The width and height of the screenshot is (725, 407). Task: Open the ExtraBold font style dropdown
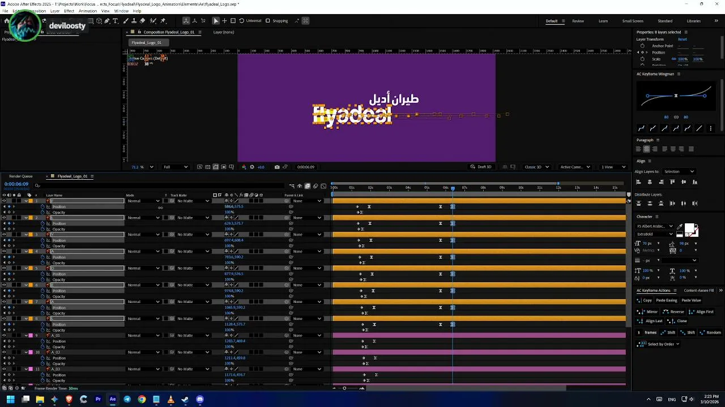pos(655,234)
